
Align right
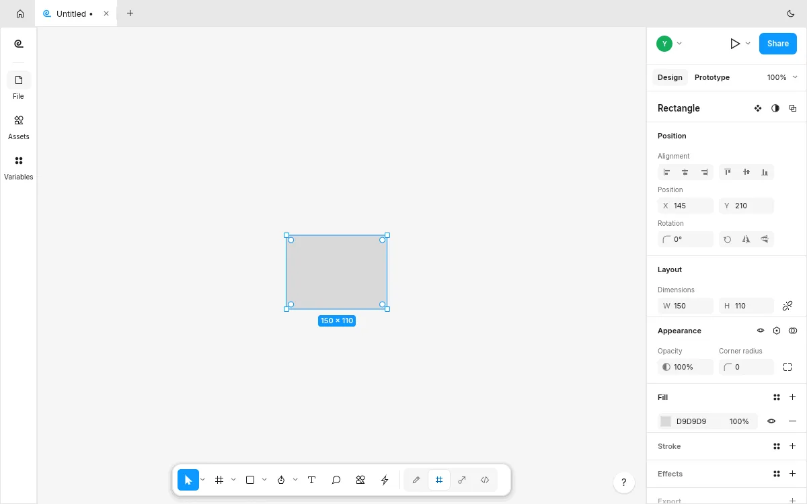pyautogui.click(x=704, y=172)
